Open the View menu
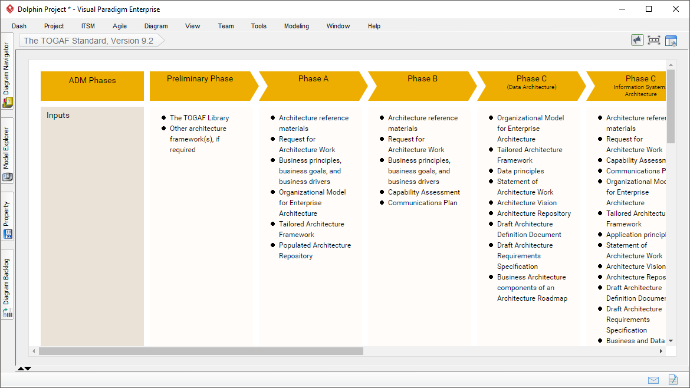690x388 pixels. click(192, 26)
